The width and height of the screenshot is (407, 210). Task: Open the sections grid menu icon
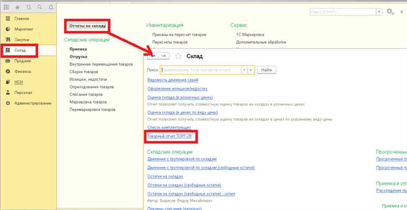point(6,8)
